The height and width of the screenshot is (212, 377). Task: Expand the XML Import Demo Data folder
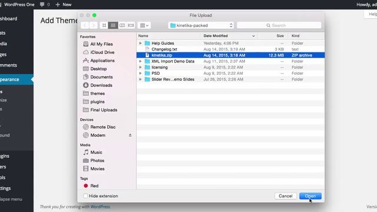click(x=140, y=61)
